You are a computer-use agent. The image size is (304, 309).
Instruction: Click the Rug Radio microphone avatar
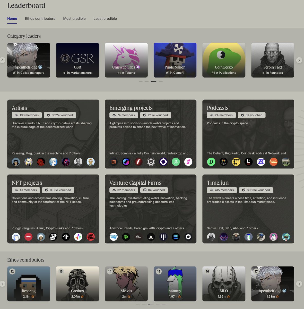pos(223,162)
